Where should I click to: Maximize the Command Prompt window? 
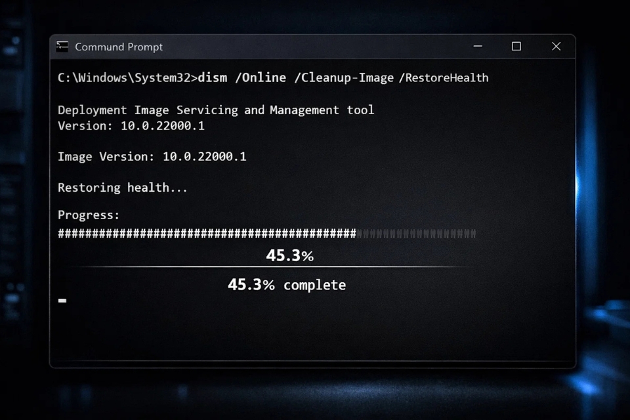(516, 47)
